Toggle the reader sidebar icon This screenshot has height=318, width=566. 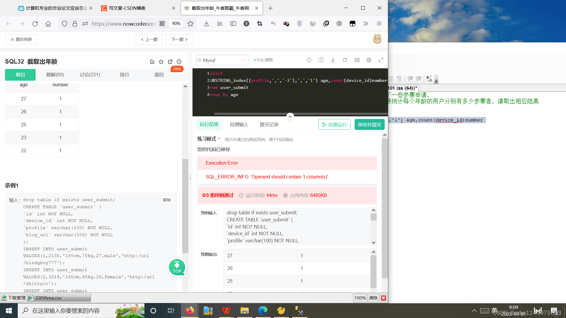[x=233, y=24]
